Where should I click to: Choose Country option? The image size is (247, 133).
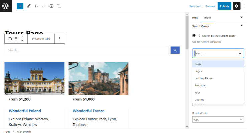(x=218, y=100)
